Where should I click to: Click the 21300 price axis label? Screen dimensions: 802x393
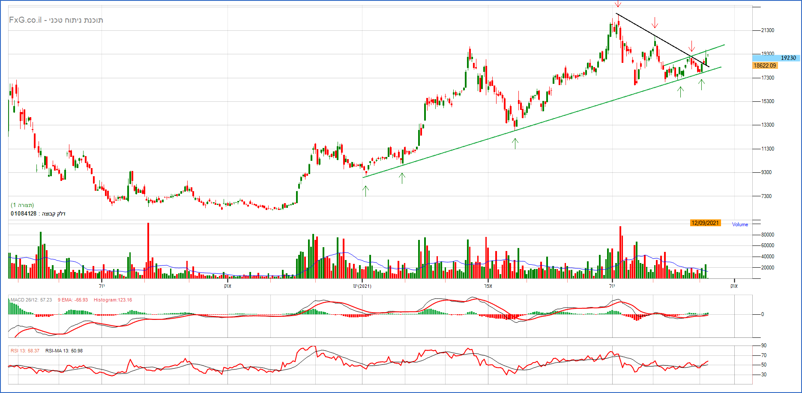point(767,30)
